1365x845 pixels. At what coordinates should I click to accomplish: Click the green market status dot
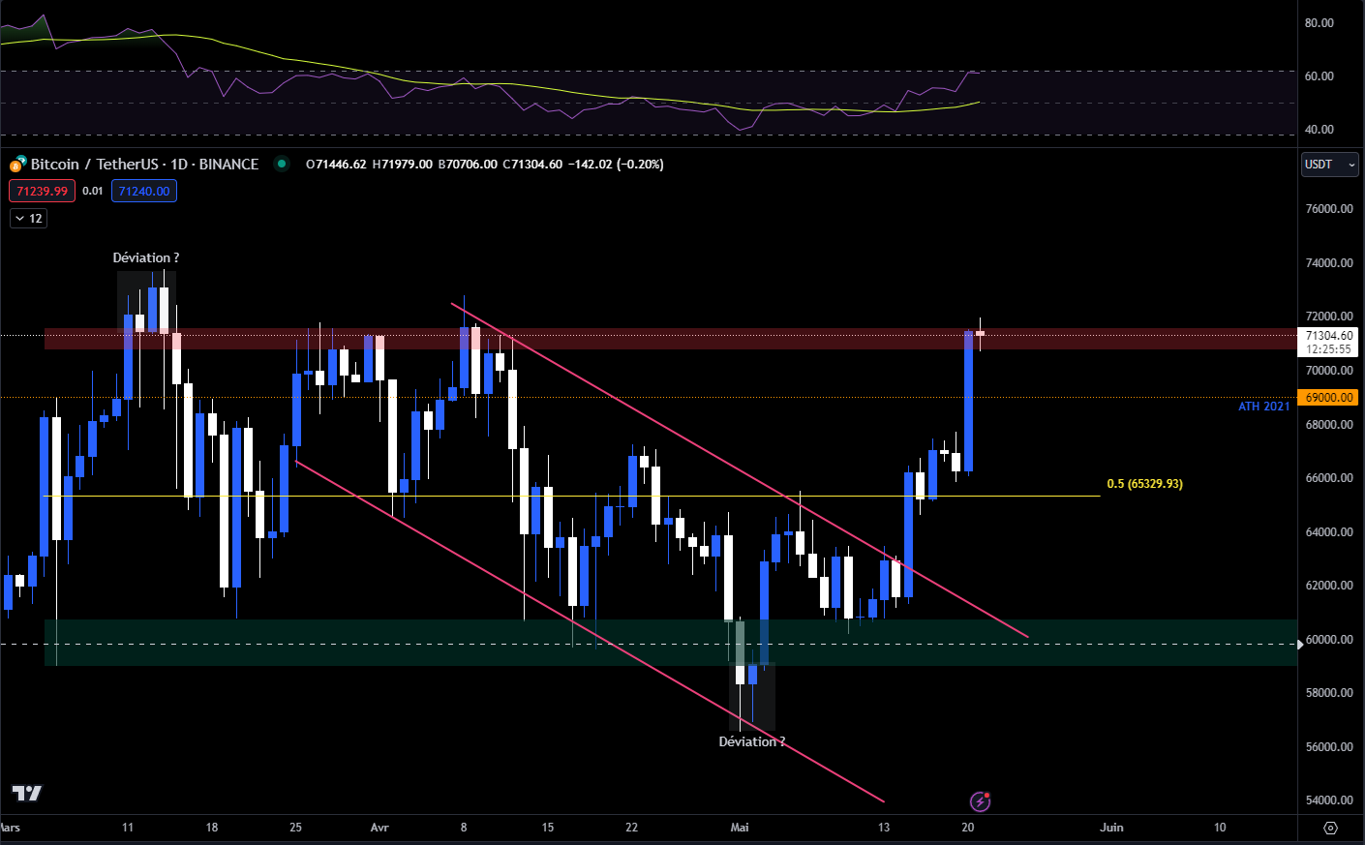pos(281,165)
